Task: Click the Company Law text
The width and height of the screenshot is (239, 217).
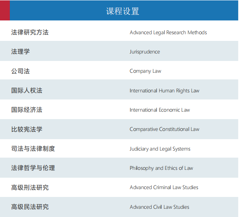Action: 145,71
